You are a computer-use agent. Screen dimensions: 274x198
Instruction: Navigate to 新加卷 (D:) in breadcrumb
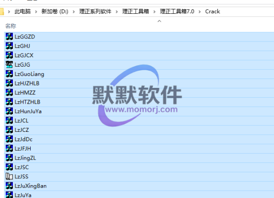[x=55, y=11]
